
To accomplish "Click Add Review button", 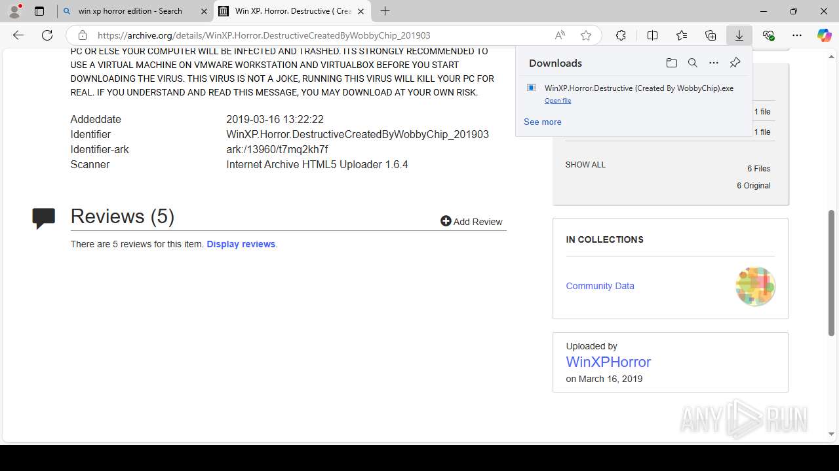I will click(471, 222).
